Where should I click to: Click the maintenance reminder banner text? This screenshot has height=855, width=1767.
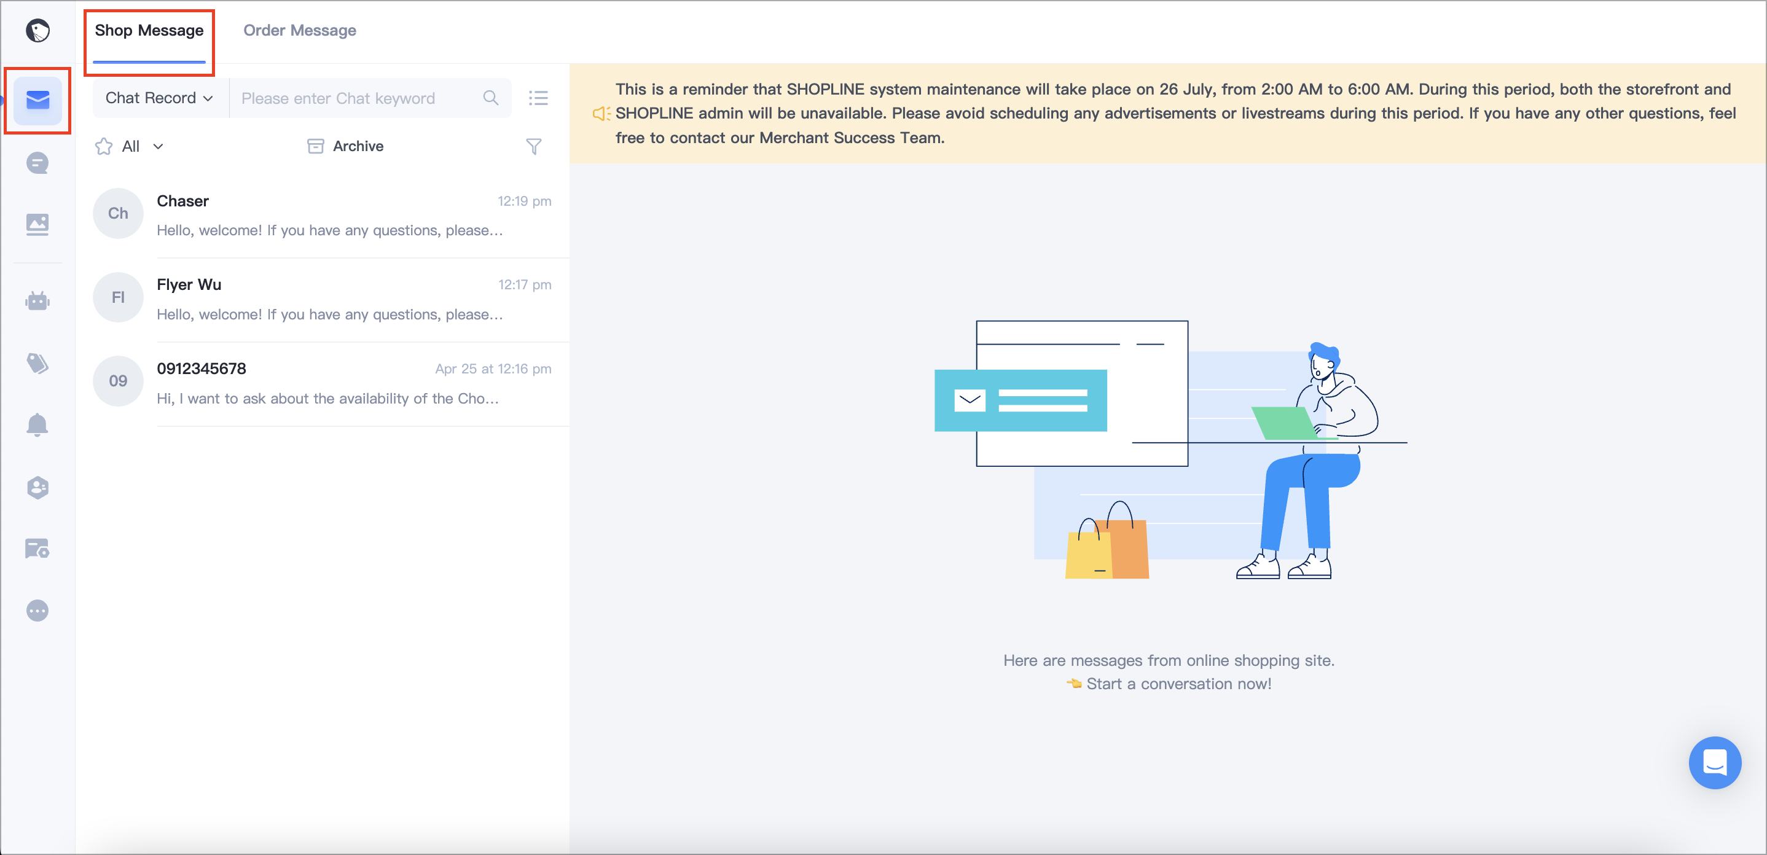click(1176, 114)
